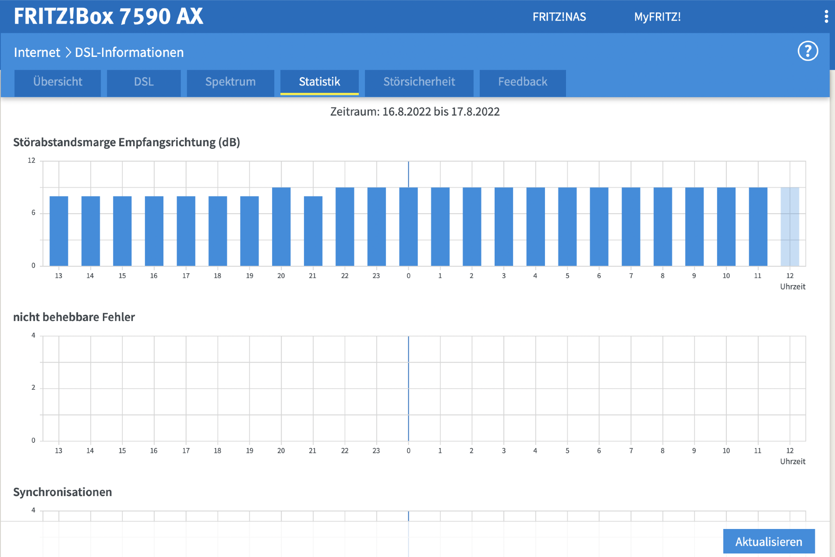Click the 5 o'clock bar in Störabstandsmarge chart
The width and height of the screenshot is (835, 557).
[x=567, y=226]
